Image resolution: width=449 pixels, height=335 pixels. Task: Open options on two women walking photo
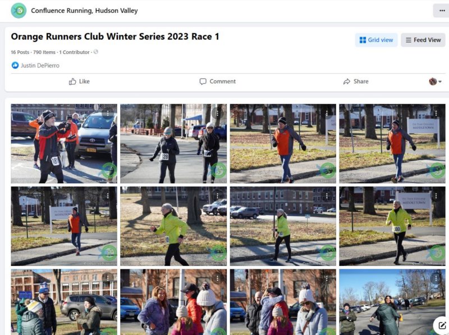click(217, 113)
